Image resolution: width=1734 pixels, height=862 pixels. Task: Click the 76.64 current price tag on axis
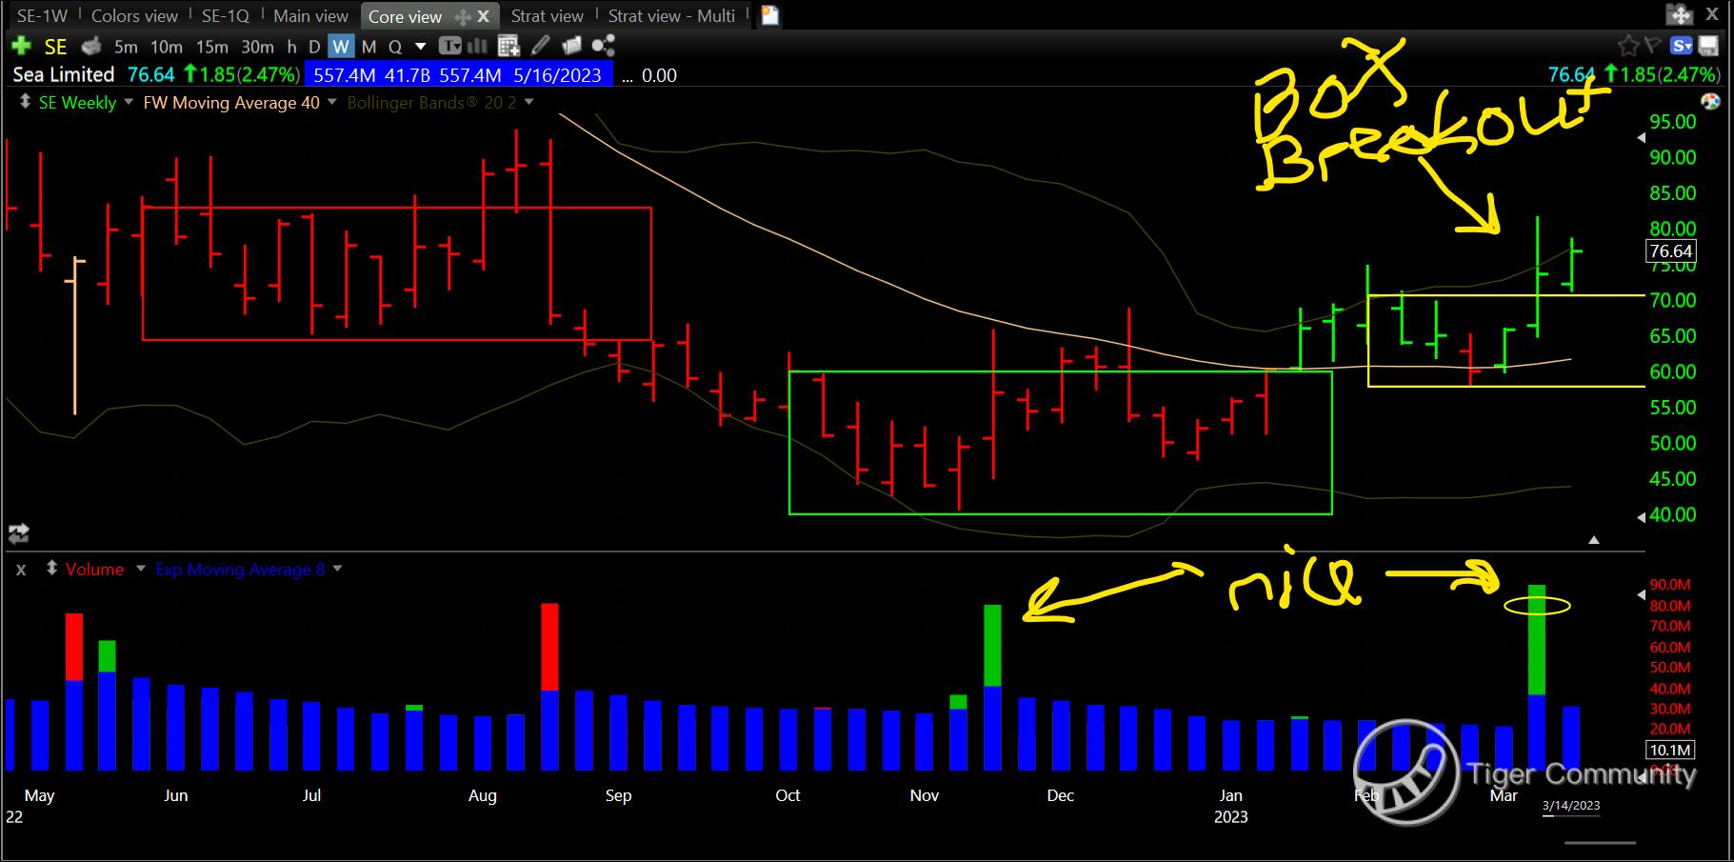coord(1671,251)
